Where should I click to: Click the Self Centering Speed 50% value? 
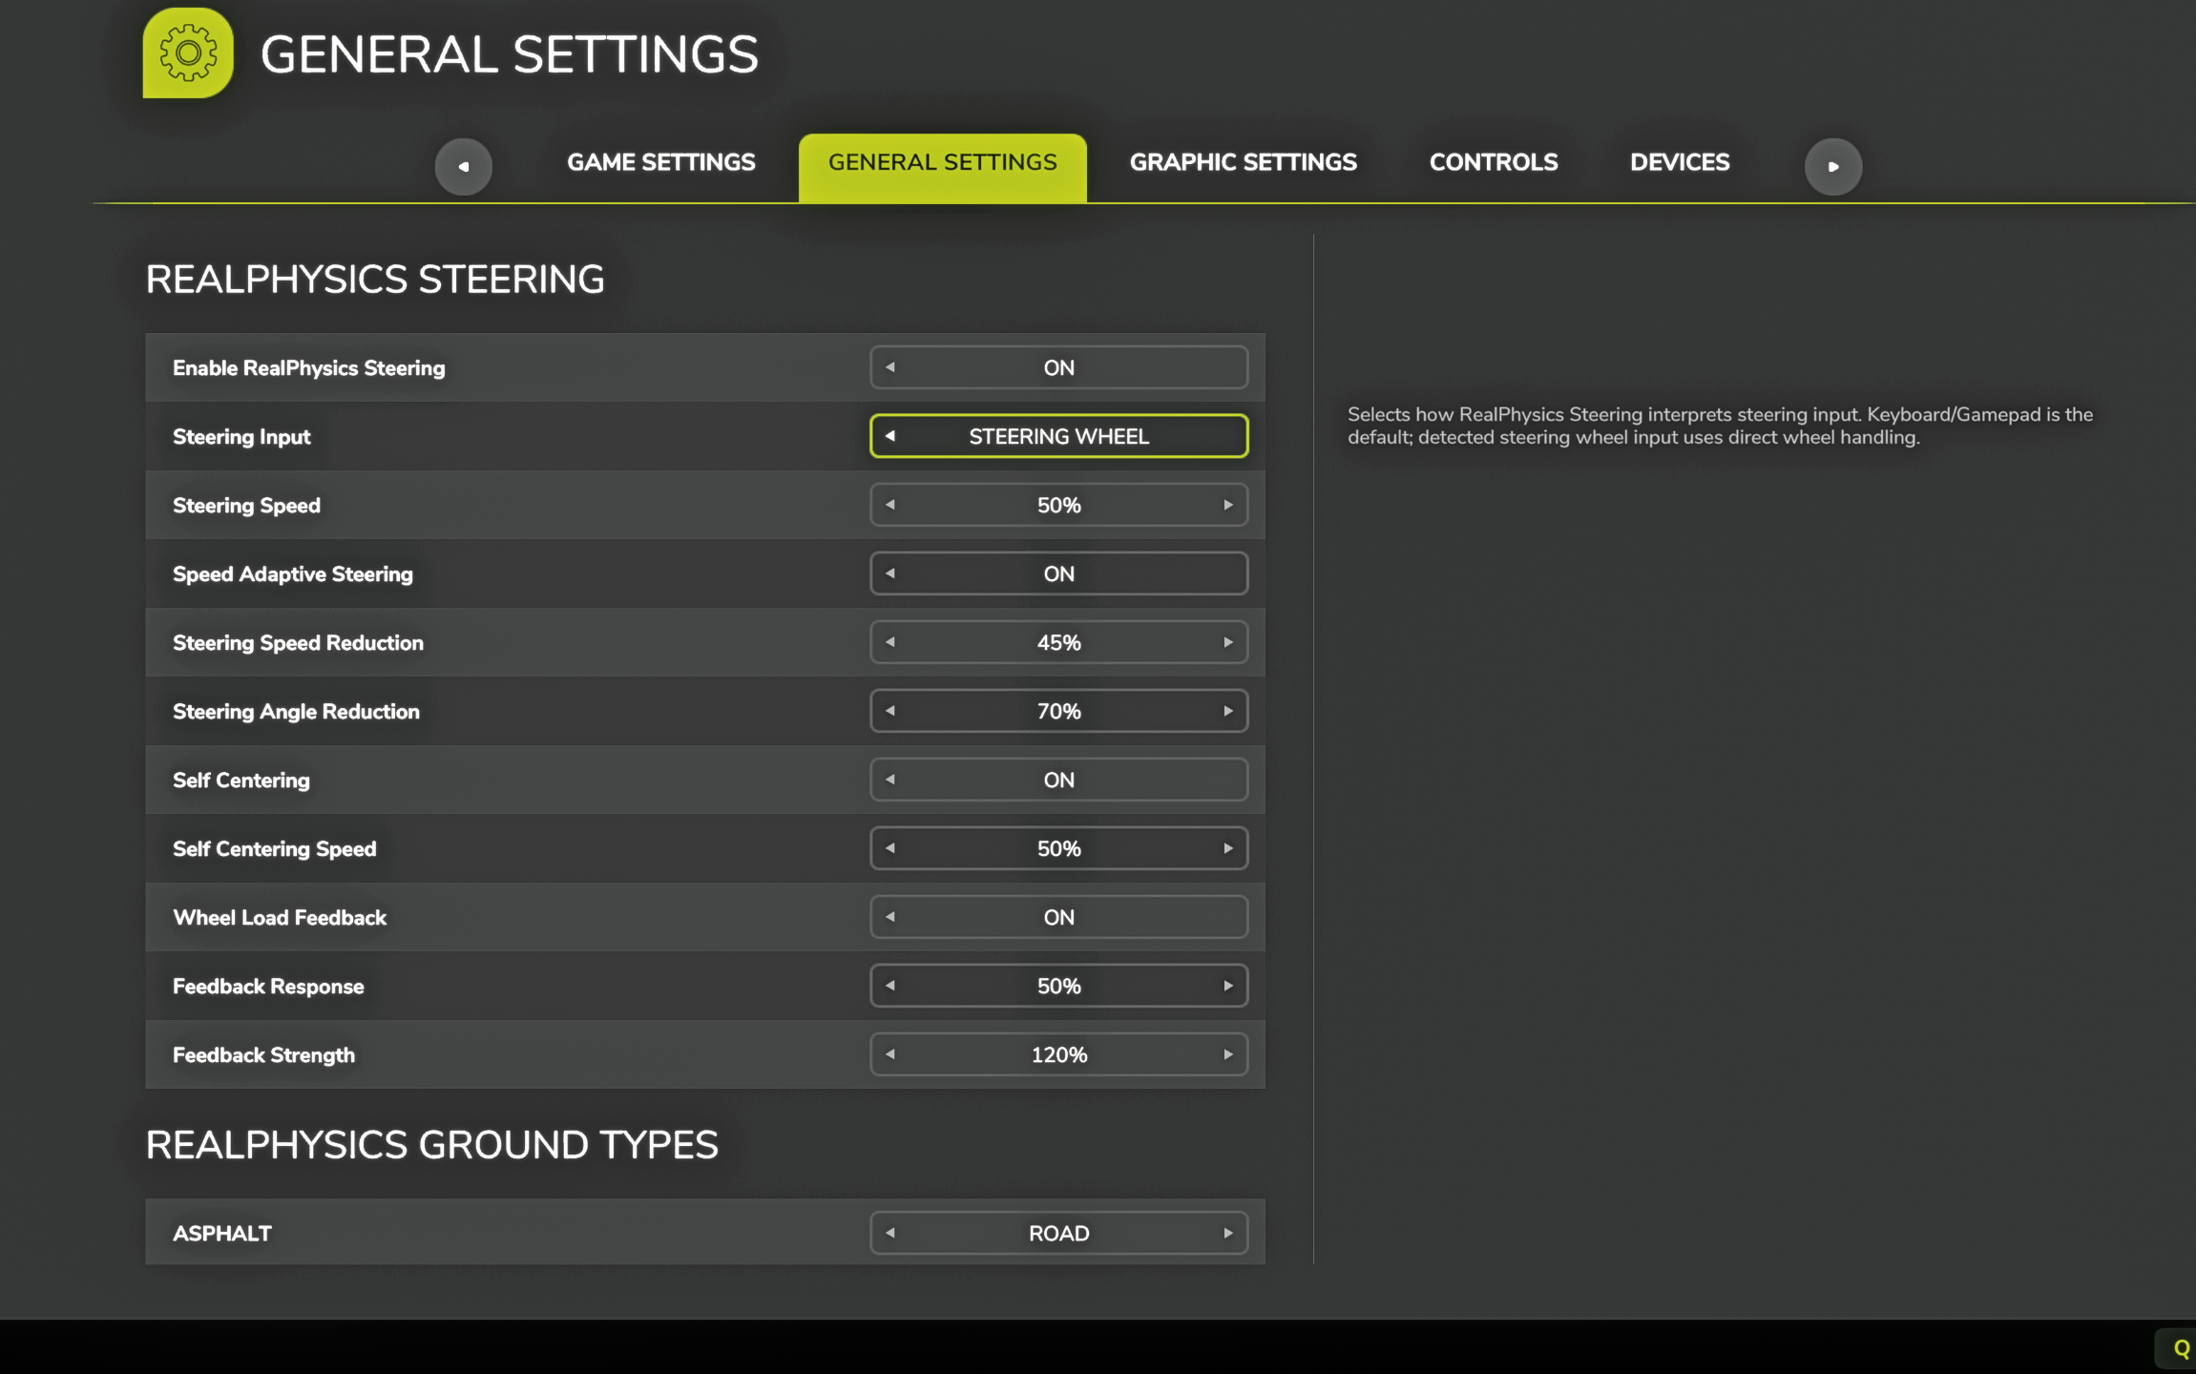[x=1059, y=848]
